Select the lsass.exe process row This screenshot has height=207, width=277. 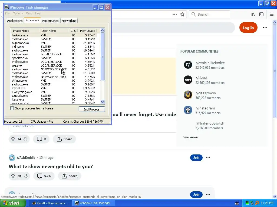(54, 99)
